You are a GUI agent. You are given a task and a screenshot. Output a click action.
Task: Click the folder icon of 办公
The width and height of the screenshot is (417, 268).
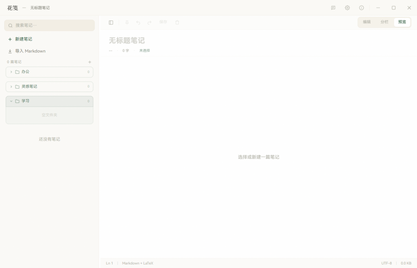pyautogui.click(x=17, y=72)
